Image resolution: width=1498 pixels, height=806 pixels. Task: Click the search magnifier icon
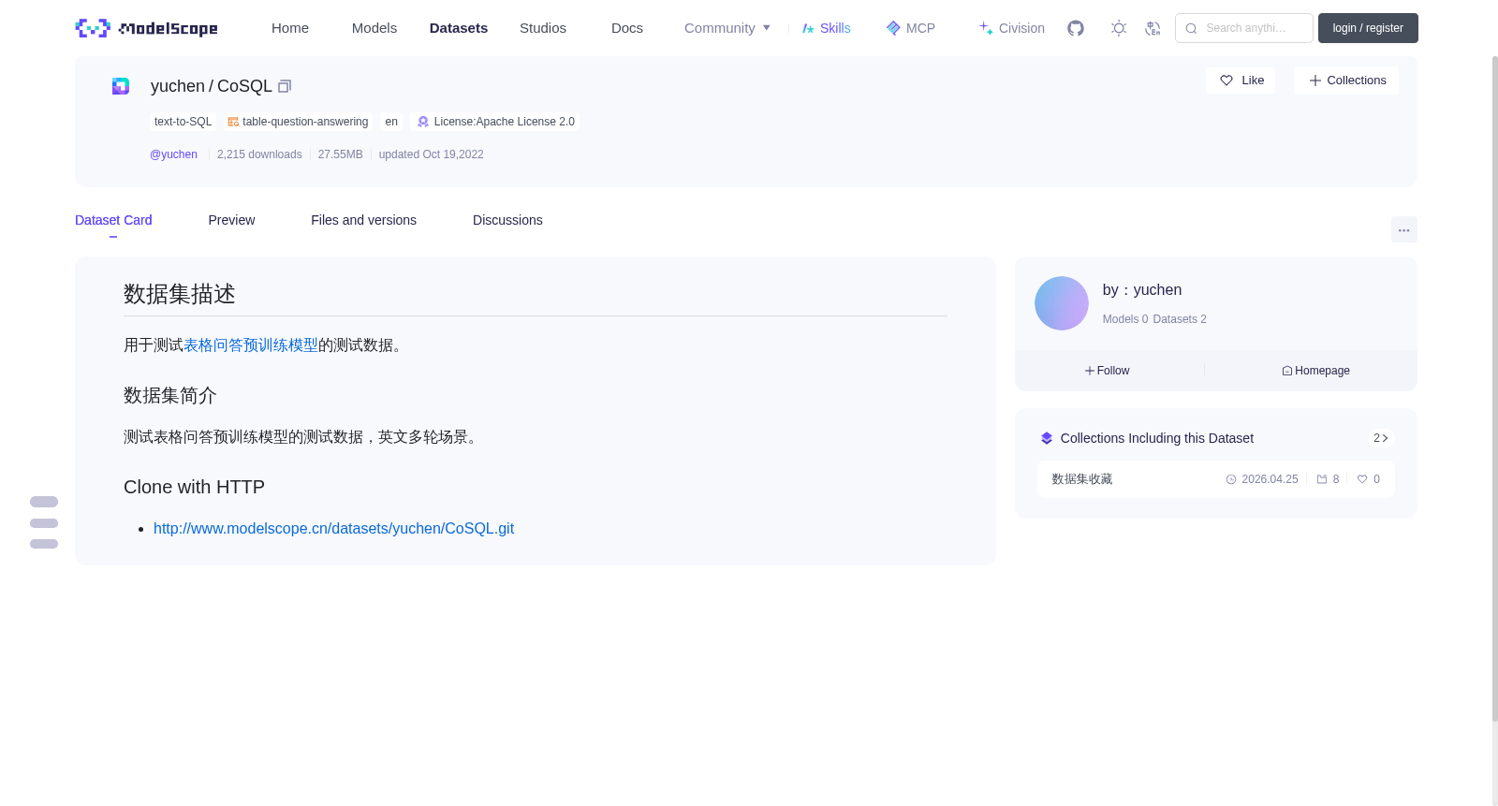coord(1191,28)
